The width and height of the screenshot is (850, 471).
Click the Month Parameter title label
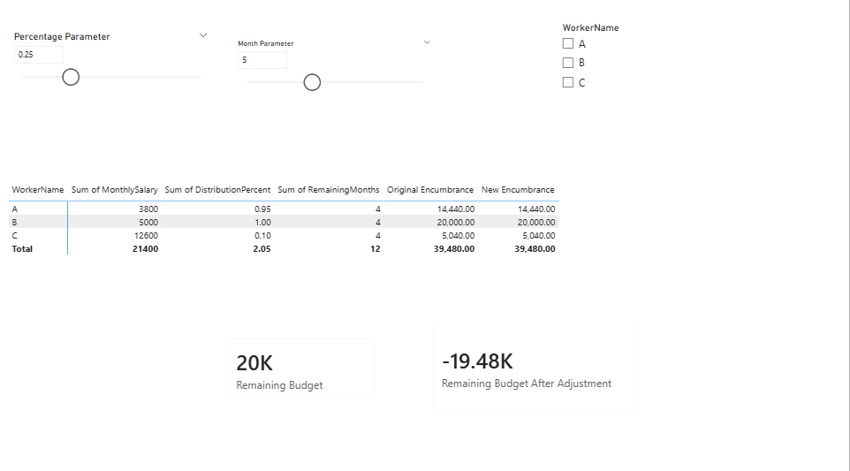coord(266,43)
